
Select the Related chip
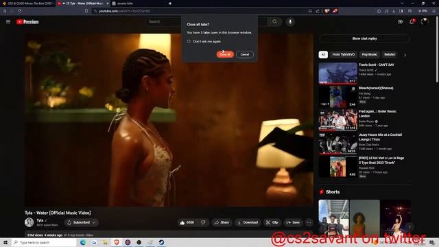pyautogui.click(x=390, y=54)
